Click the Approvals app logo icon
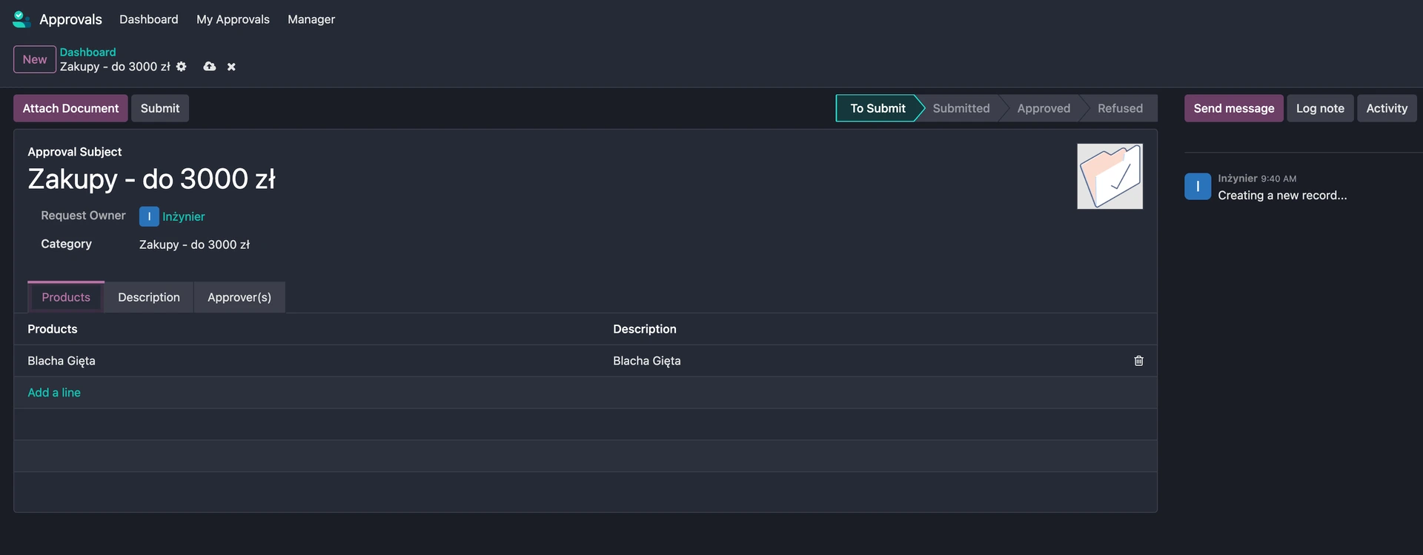The height and width of the screenshot is (555, 1423). coord(21,19)
